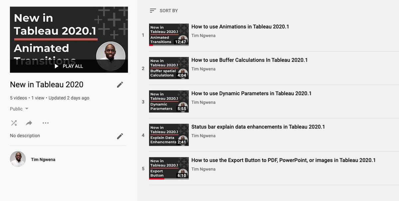
Task: Open Buffer Calculations video thumbnail
Action: pos(169,68)
